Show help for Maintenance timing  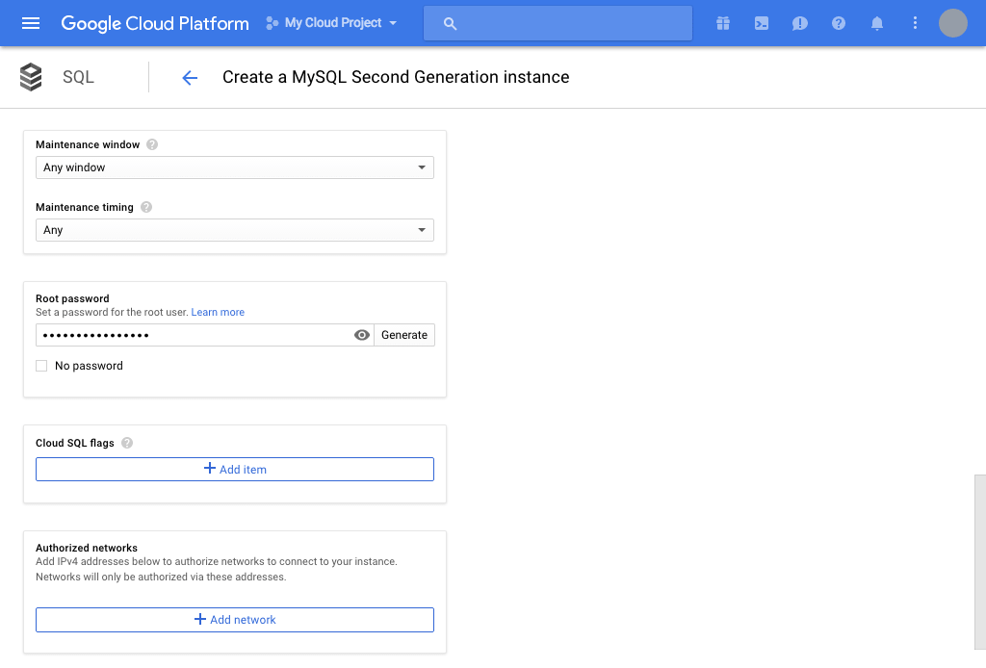(x=146, y=207)
